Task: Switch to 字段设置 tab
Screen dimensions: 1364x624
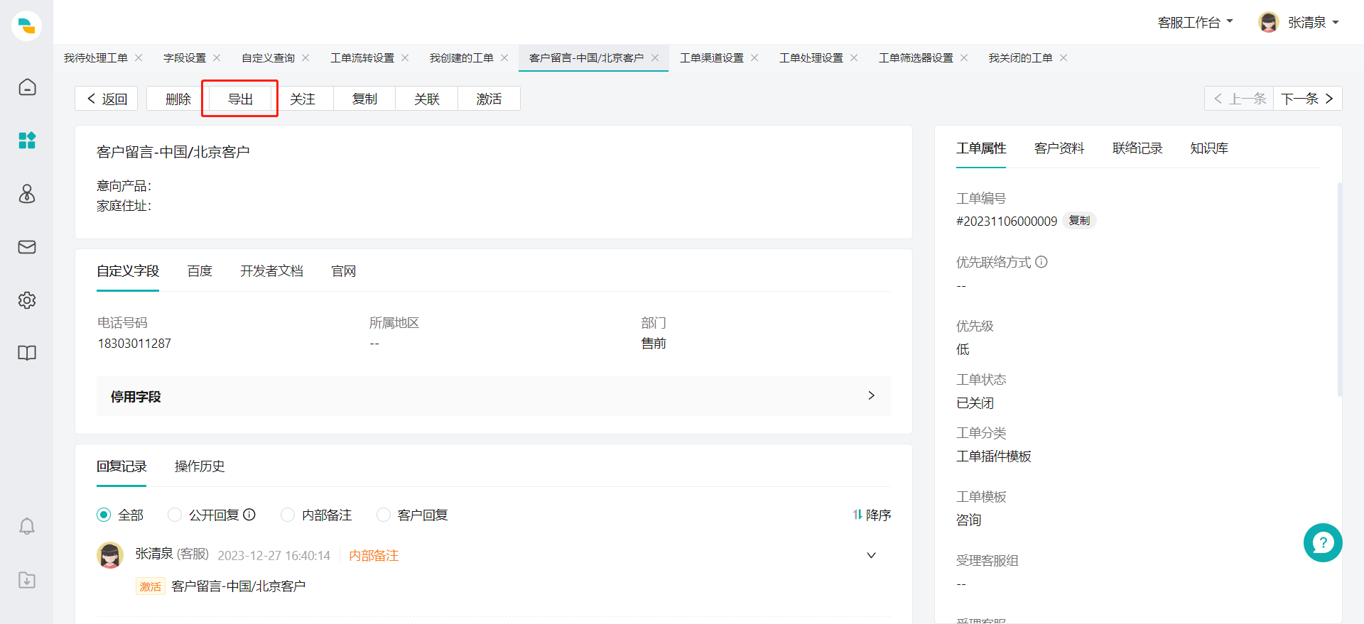Action: click(185, 58)
